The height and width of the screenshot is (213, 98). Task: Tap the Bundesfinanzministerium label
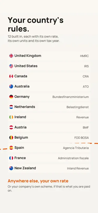click(x=70, y=97)
